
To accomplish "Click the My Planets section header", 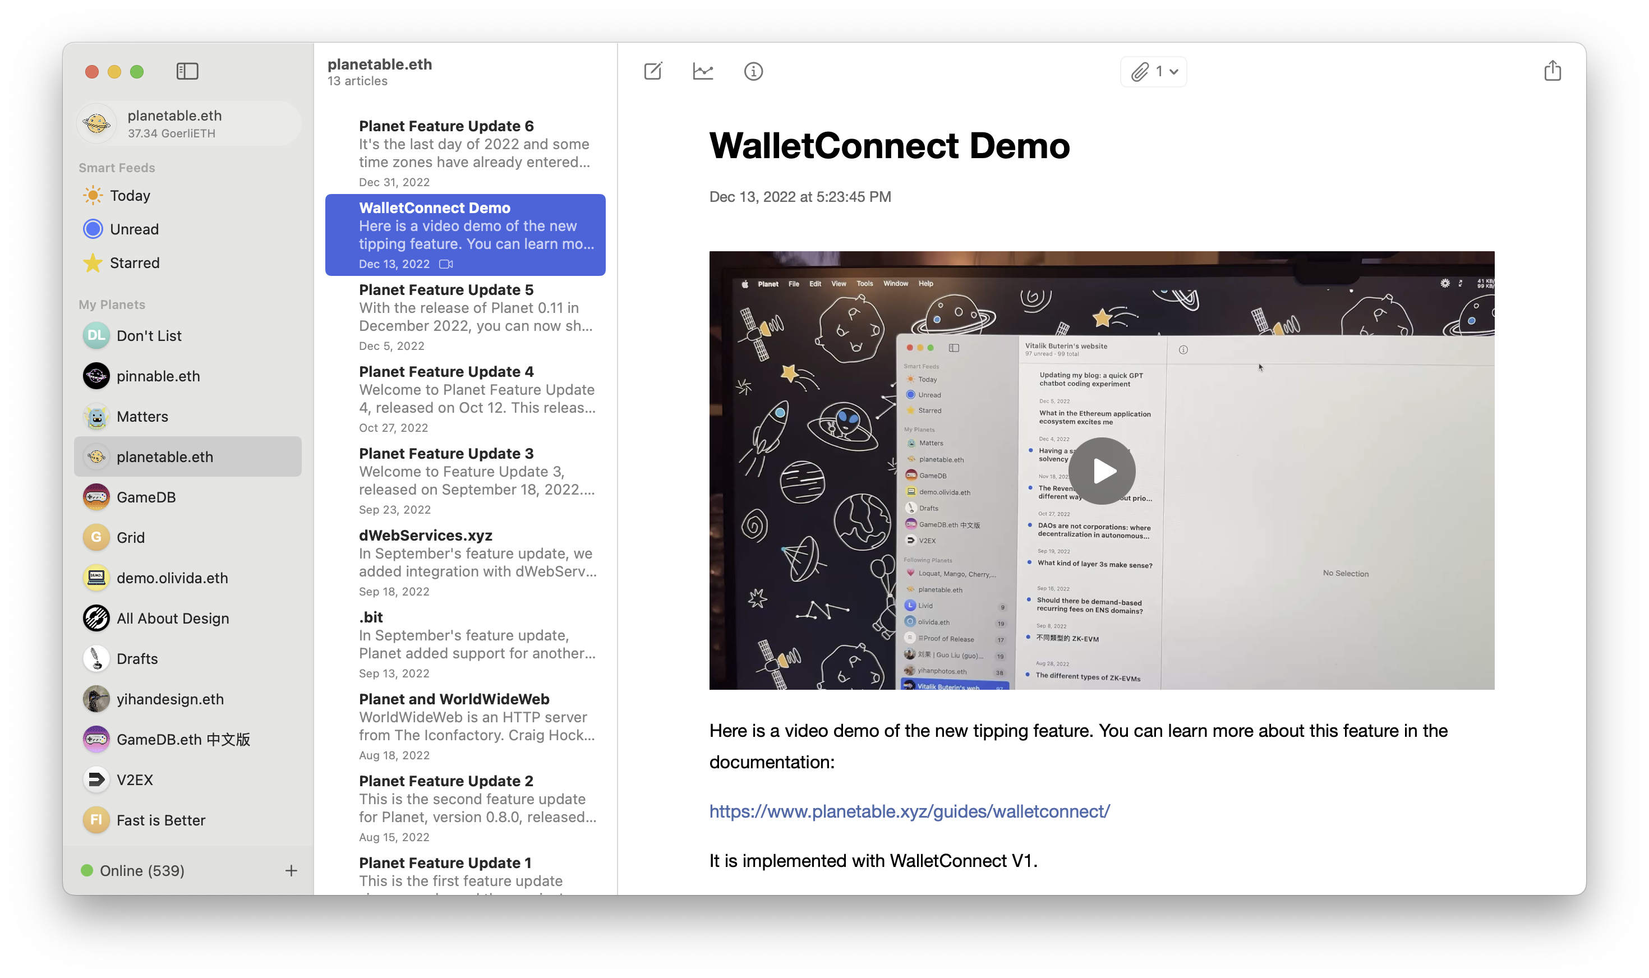I will tap(112, 305).
